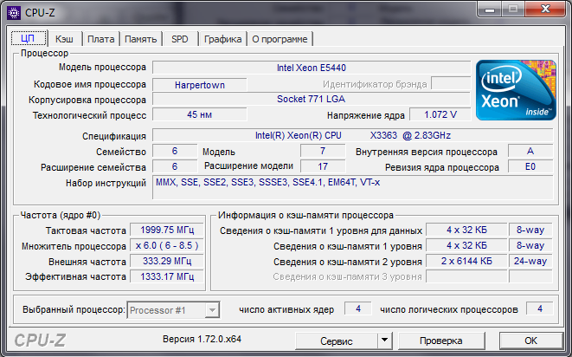The width and height of the screenshot is (572, 357).
Task: Switch to the Память tab
Action: [141, 39]
